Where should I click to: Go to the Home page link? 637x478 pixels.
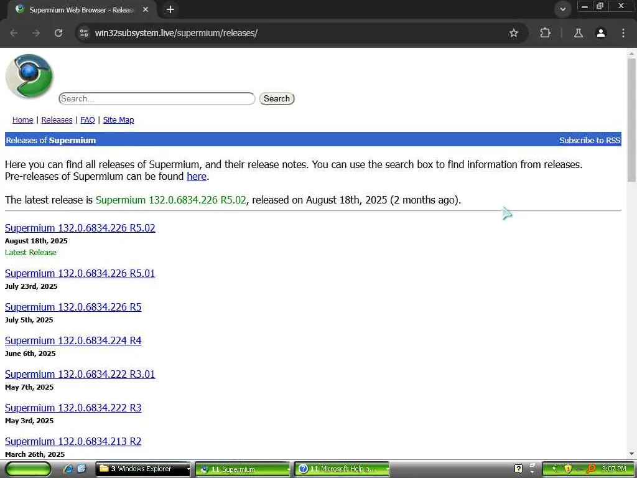[23, 120]
